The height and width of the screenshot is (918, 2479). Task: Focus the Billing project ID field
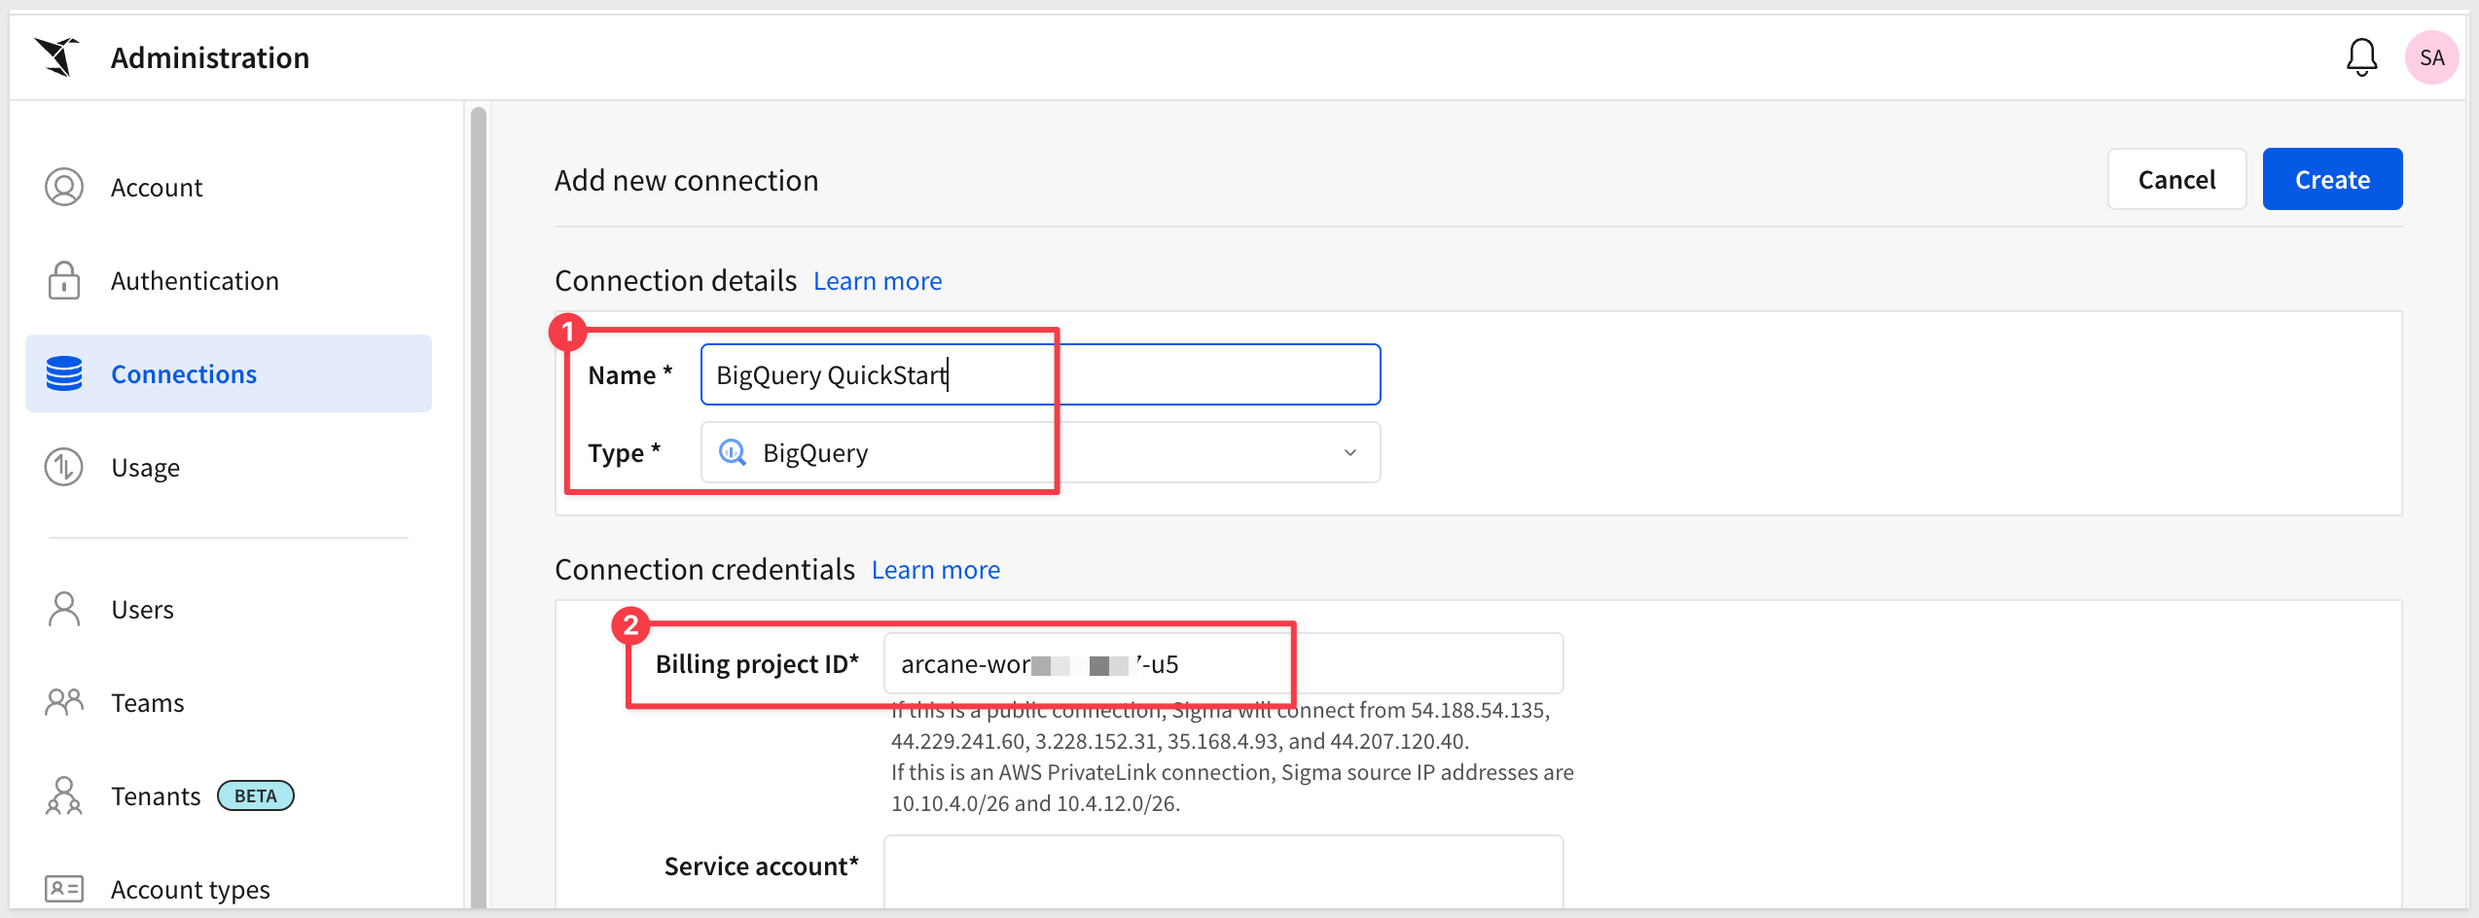click(1222, 664)
